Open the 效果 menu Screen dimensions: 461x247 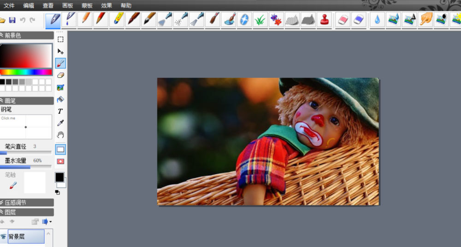[106, 6]
